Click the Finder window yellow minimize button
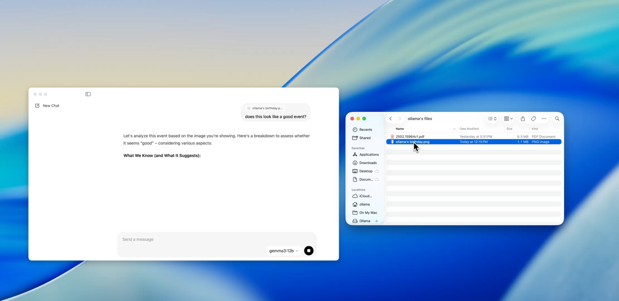This screenshot has height=301, width=619. tap(358, 118)
